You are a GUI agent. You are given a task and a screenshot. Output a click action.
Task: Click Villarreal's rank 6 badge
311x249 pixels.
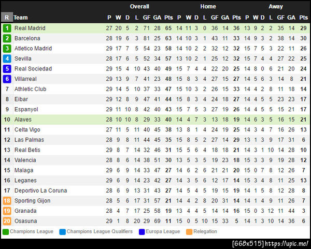coord(7,79)
